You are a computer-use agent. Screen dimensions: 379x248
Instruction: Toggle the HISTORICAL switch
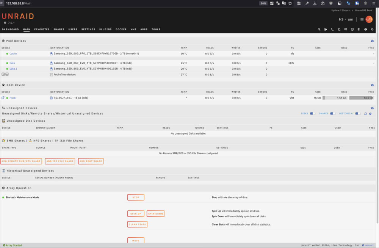coord(358,113)
